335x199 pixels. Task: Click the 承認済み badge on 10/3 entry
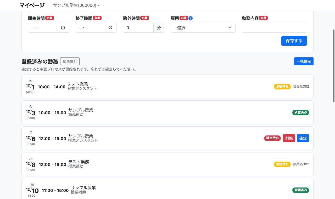point(300,112)
